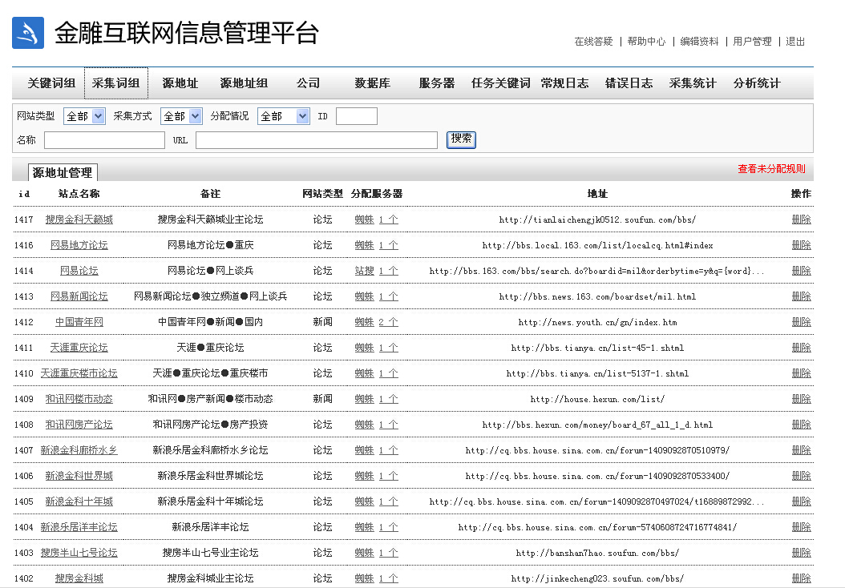Open site 搜房金科天籁城
The image size is (845, 588).
point(79,219)
